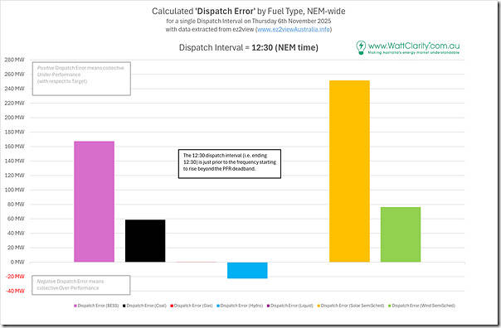This screenshot has width=501, height=328.
Task: Click the 'Dispatch Interval = 12:30 (NEM time)' heading
Action: coord(249,47)
